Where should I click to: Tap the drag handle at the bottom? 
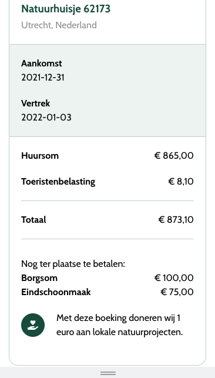tap(108, 373)
